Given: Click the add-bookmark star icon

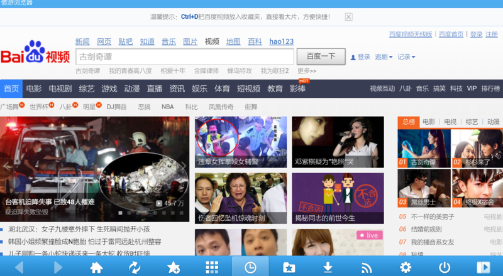Looking at the screenshot, I should pos(174,267).
